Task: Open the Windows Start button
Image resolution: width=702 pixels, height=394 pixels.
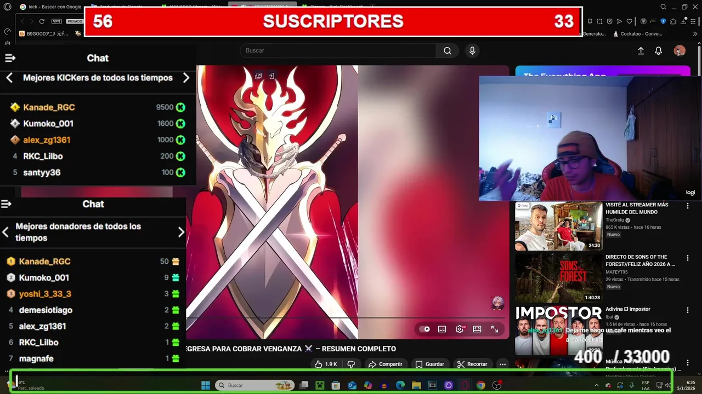Action: pos(206,385)
